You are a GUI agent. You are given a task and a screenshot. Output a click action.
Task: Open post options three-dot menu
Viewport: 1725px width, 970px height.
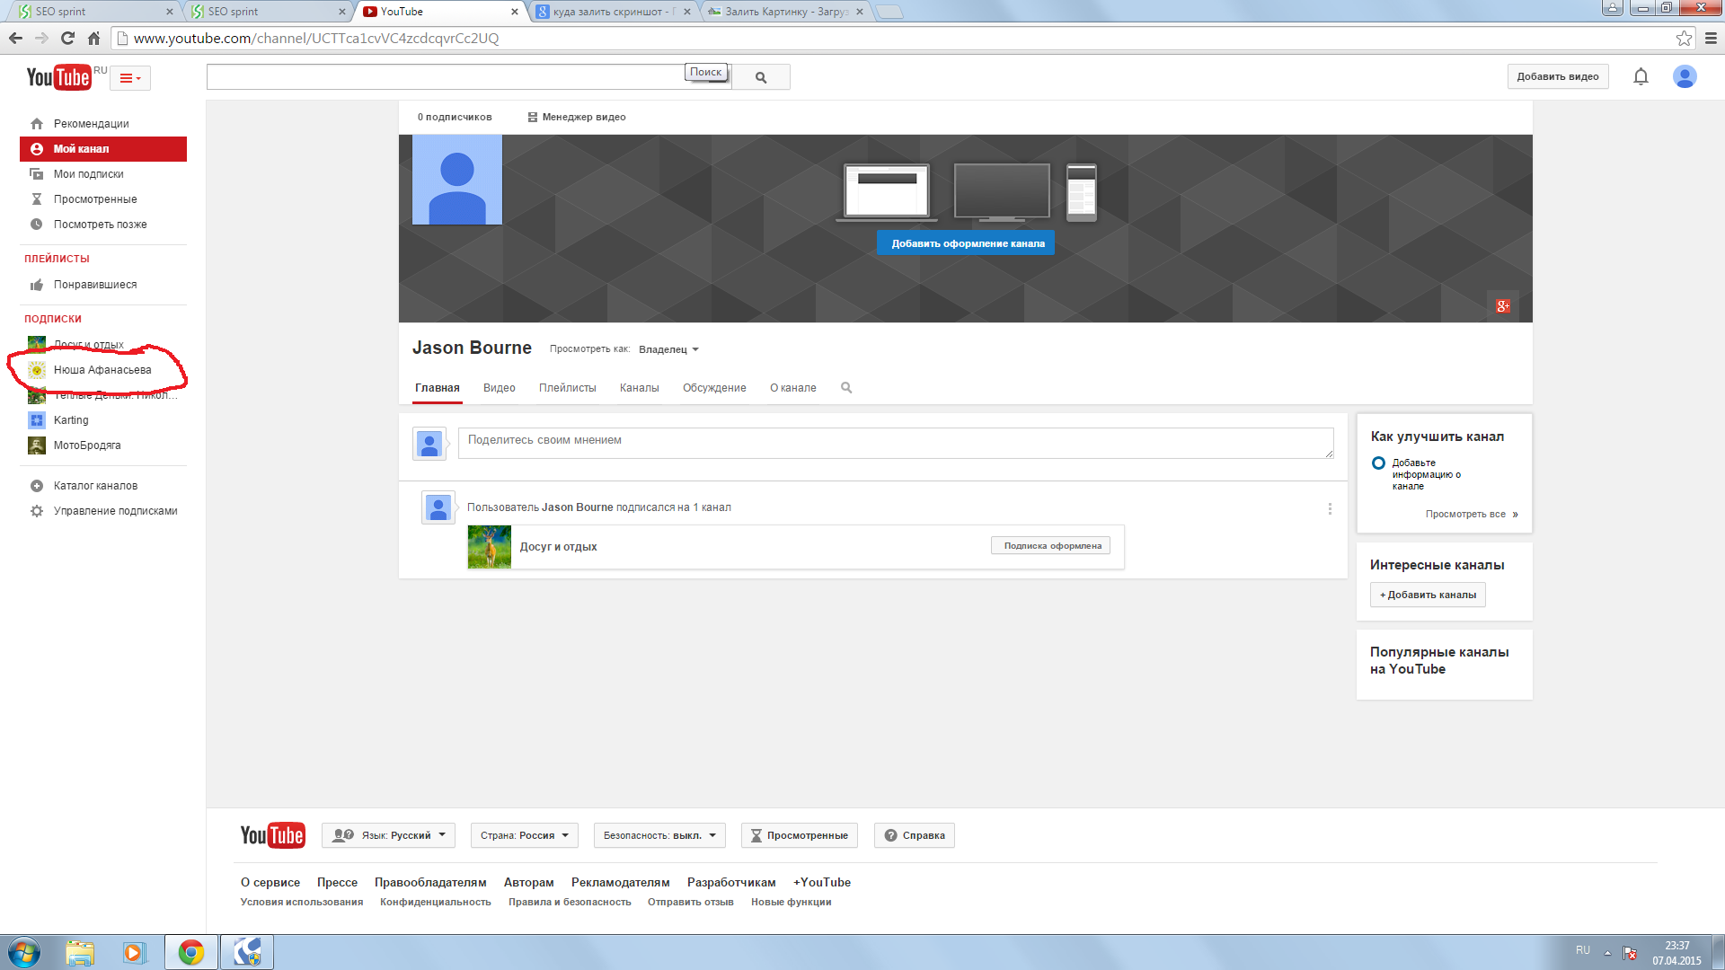[1330, 508]
